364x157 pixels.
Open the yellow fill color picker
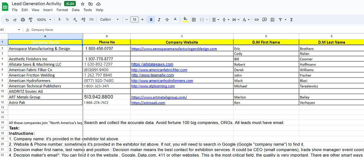(185, 20)
